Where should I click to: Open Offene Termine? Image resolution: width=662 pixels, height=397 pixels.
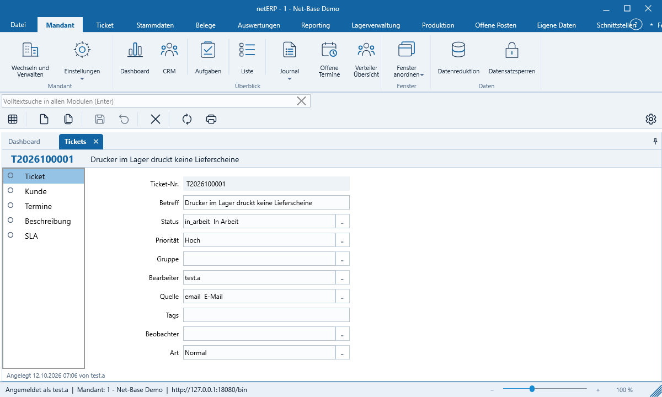[x=329, y=60]
